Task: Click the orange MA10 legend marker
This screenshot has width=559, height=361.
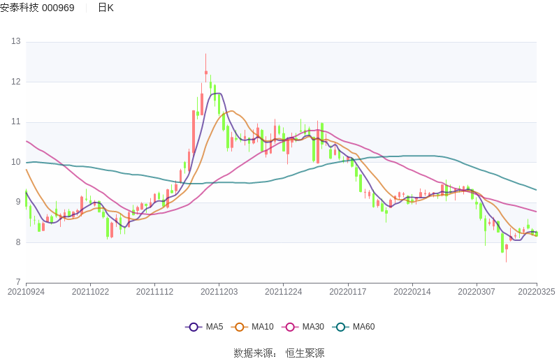Action: click(240, 327)
